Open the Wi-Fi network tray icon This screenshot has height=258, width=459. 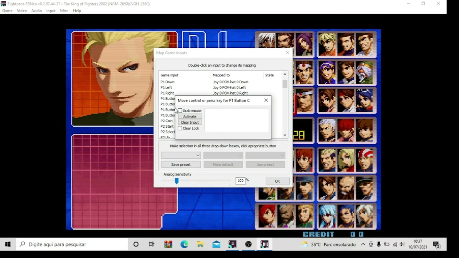coord(395,244)
